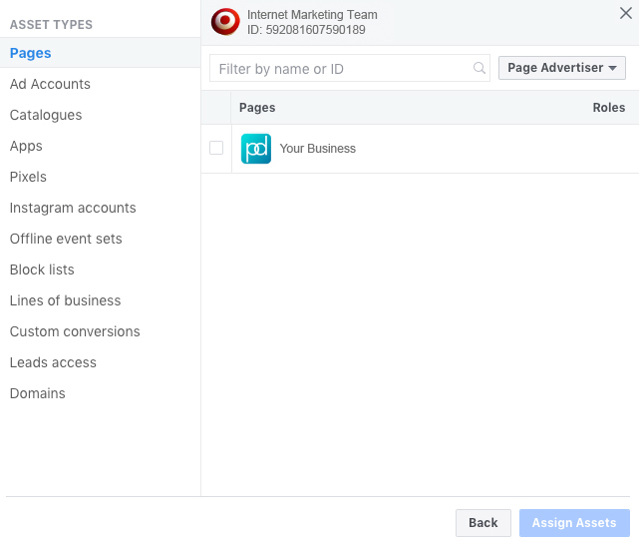Click the search magnifier icon in filter box
639x547 pixels.
click(x=479, y=69)
